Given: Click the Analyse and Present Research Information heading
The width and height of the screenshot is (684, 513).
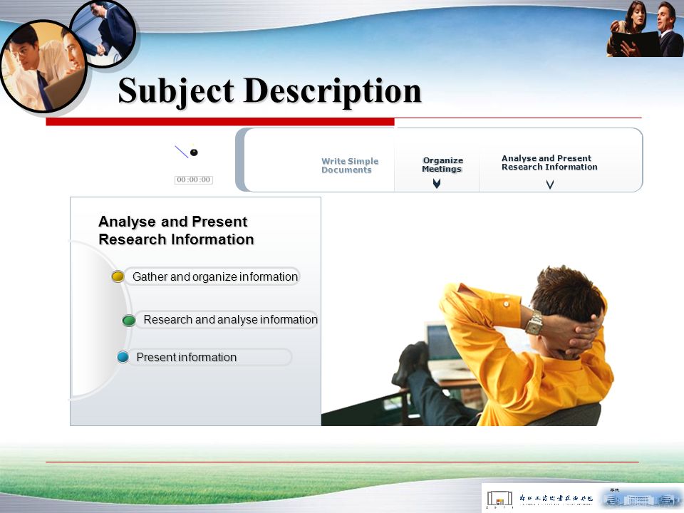Looking at the screenshot, I should click(176, 230).
